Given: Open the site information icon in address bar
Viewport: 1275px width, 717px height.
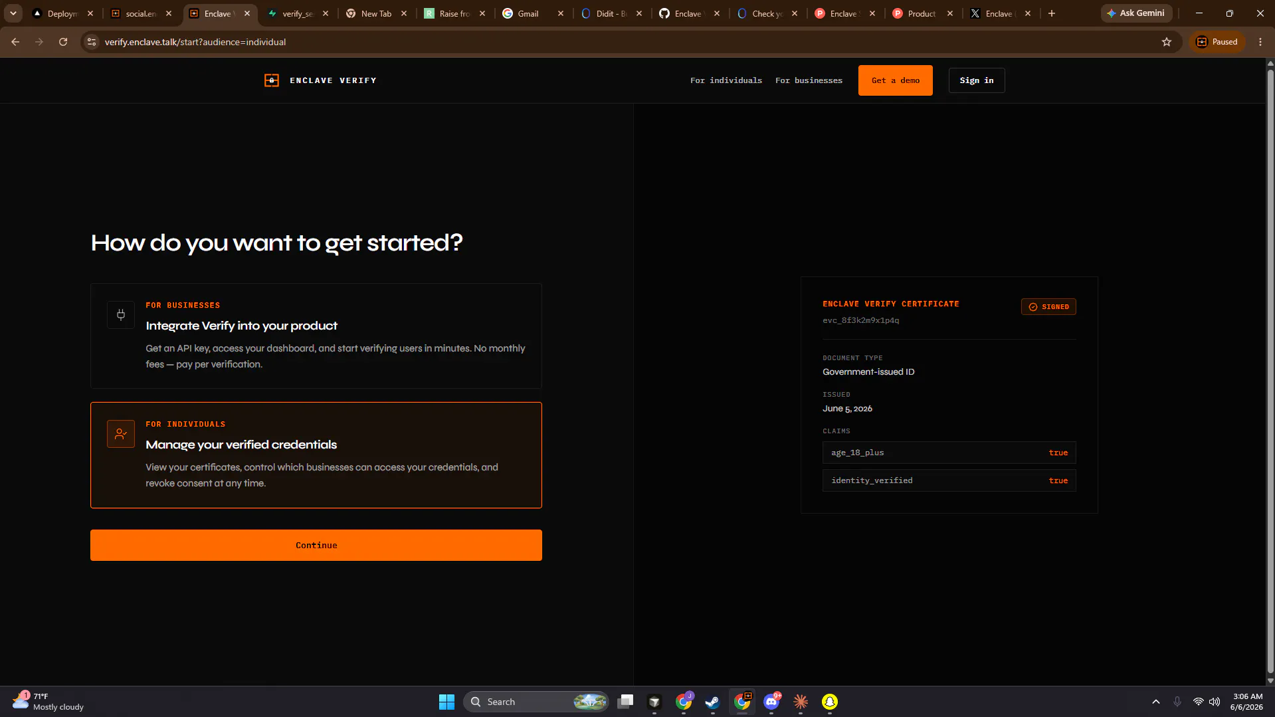Looking at the screenshot, I should [x=92, y=42].
